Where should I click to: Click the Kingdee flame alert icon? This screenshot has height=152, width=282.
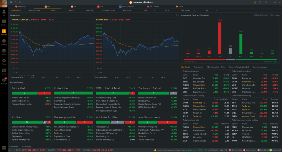pos(155,150)
